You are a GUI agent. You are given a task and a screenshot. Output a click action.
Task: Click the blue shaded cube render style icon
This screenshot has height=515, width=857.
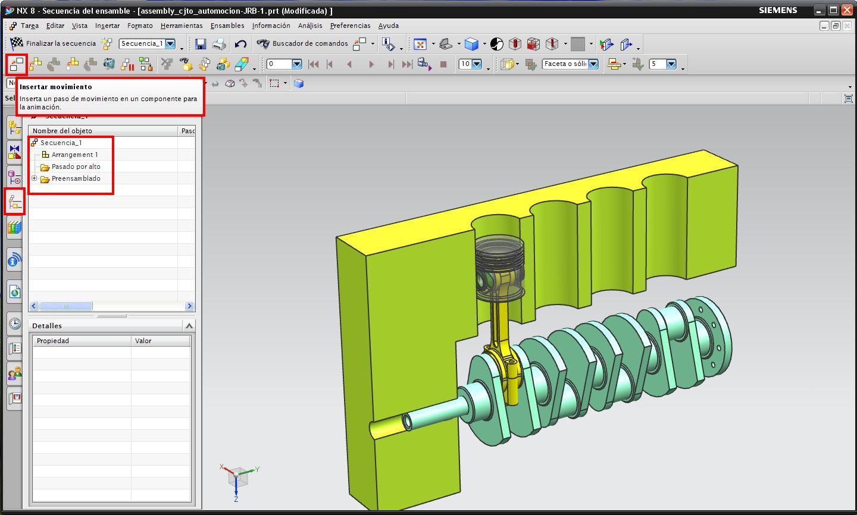coord(472,44)
